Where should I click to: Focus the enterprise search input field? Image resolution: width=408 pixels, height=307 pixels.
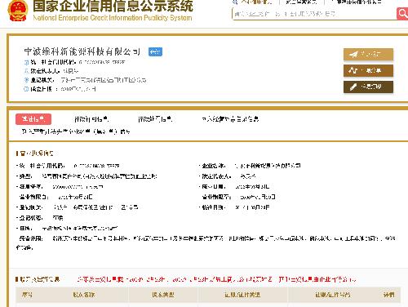(x=314, y=14)
